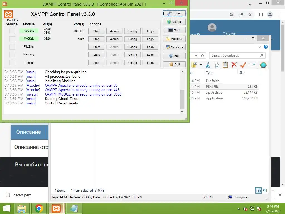Refresh the Downloads folder view
This screenshot has height=214, width=285.
(x=202, y=55)
